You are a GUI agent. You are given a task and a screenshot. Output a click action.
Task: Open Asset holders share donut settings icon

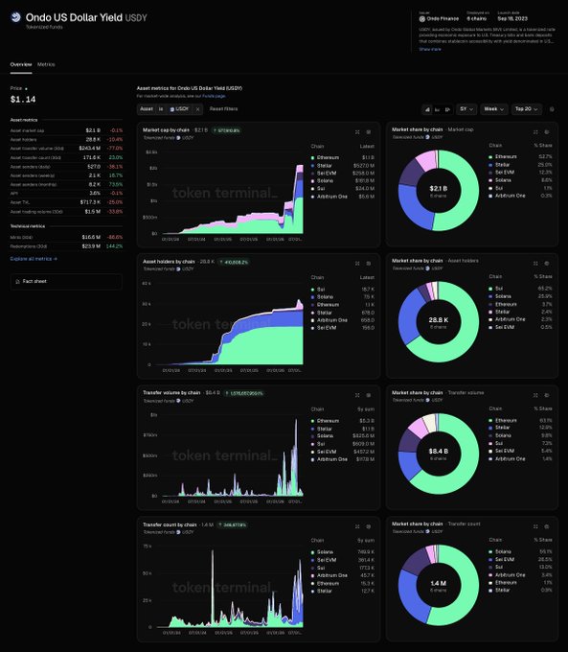[x=547, y=264]
